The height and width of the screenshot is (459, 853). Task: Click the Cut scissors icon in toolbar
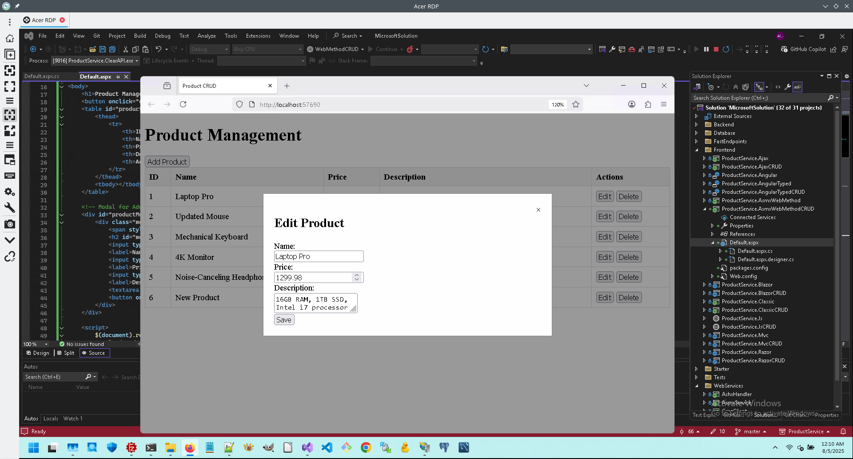pyautogui.click(x=126, y=49)
